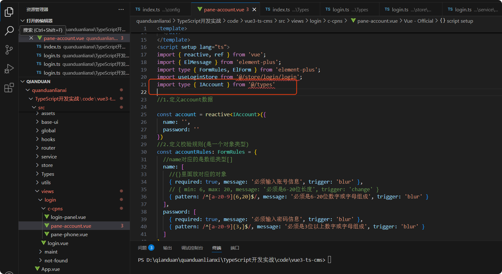Click line number 30 in the gutter
Screen dimensions: 502x274
pos(144,152)
